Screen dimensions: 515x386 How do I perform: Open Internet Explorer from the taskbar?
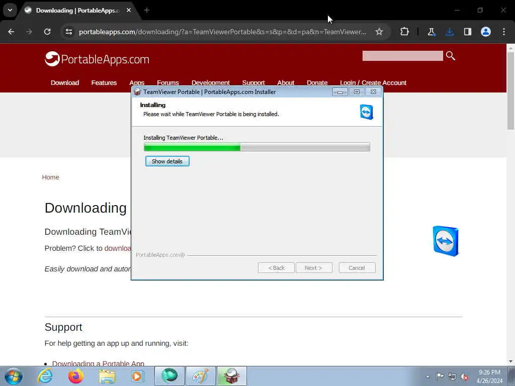pos(45,376)
